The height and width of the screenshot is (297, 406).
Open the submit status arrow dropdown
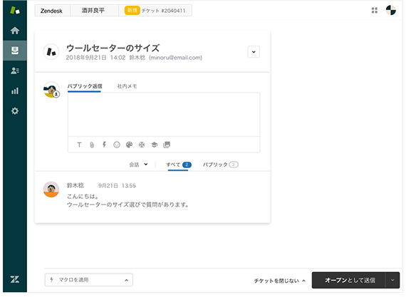(x=392, y=280)
